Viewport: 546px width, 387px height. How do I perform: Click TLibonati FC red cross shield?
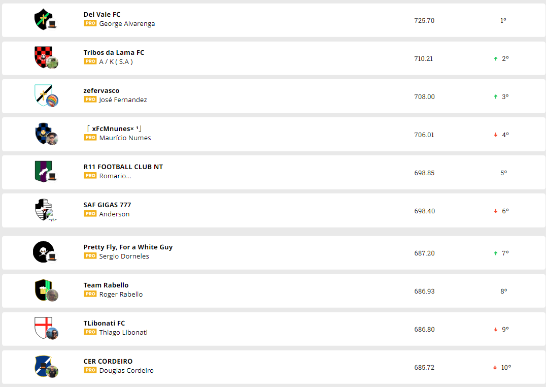(44, 328)
